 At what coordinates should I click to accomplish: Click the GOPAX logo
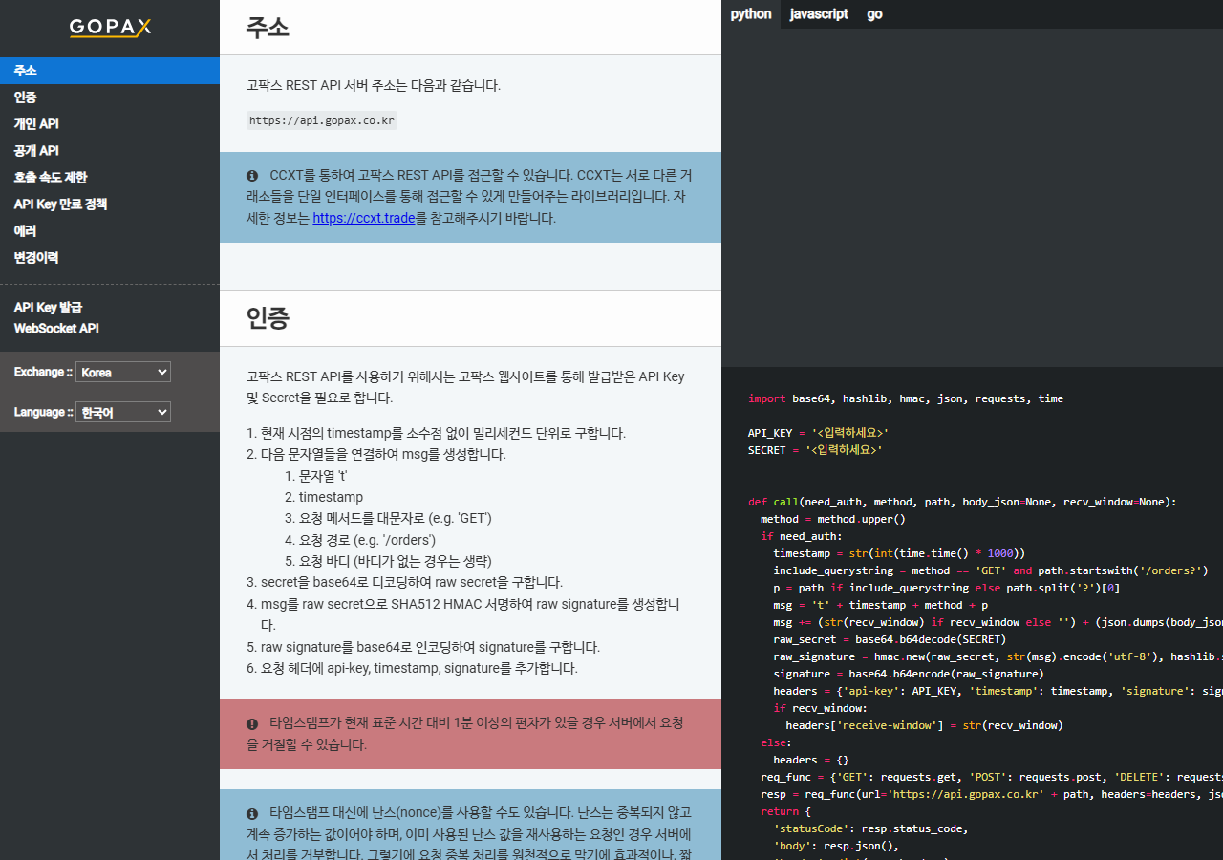[110, 27]
